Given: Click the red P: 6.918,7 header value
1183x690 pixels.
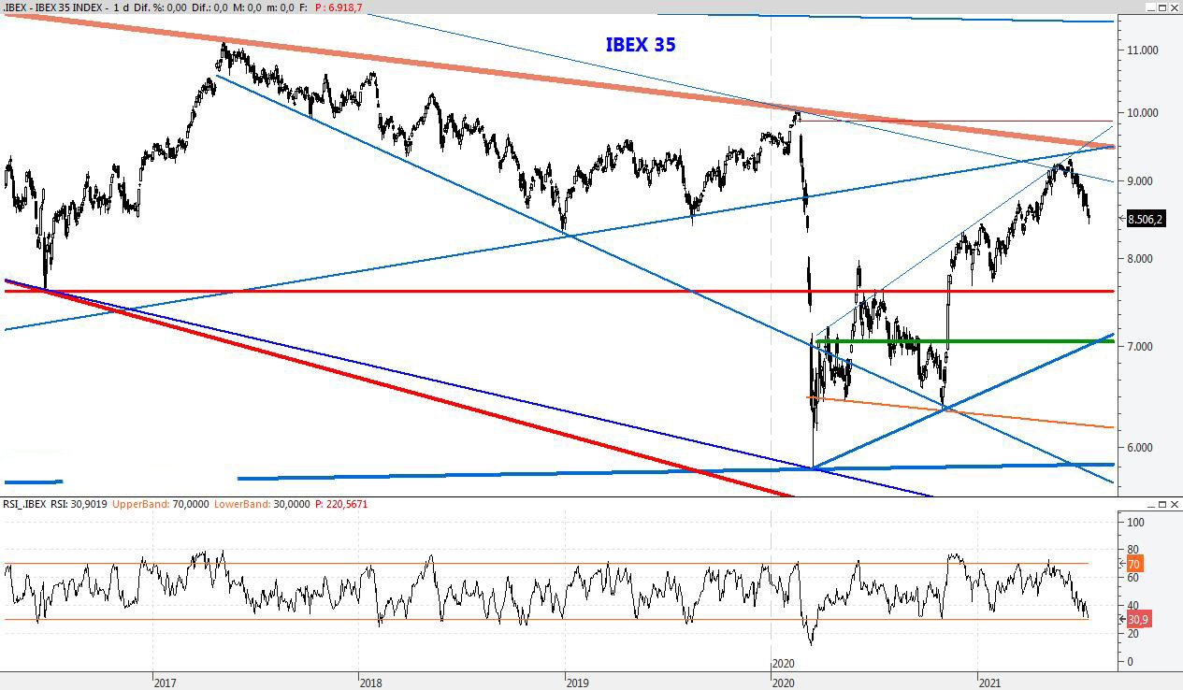Looking at the screenshot, I should pyautogui.click(x=339, y=7).
